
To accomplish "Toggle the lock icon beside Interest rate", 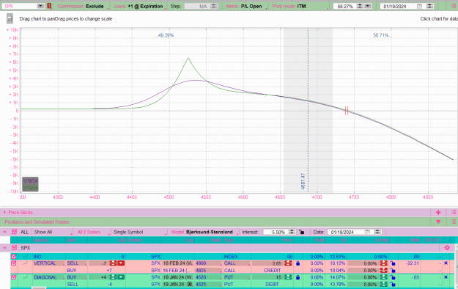I will [x=301, y=232].
